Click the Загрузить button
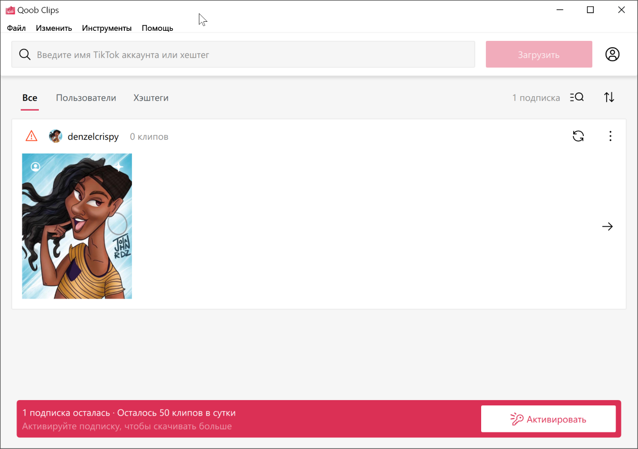Image resolution: width=638 pixels, height=449 pixels. [539, 54]
